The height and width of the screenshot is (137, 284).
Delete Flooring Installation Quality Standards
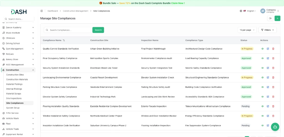(273, 106)
